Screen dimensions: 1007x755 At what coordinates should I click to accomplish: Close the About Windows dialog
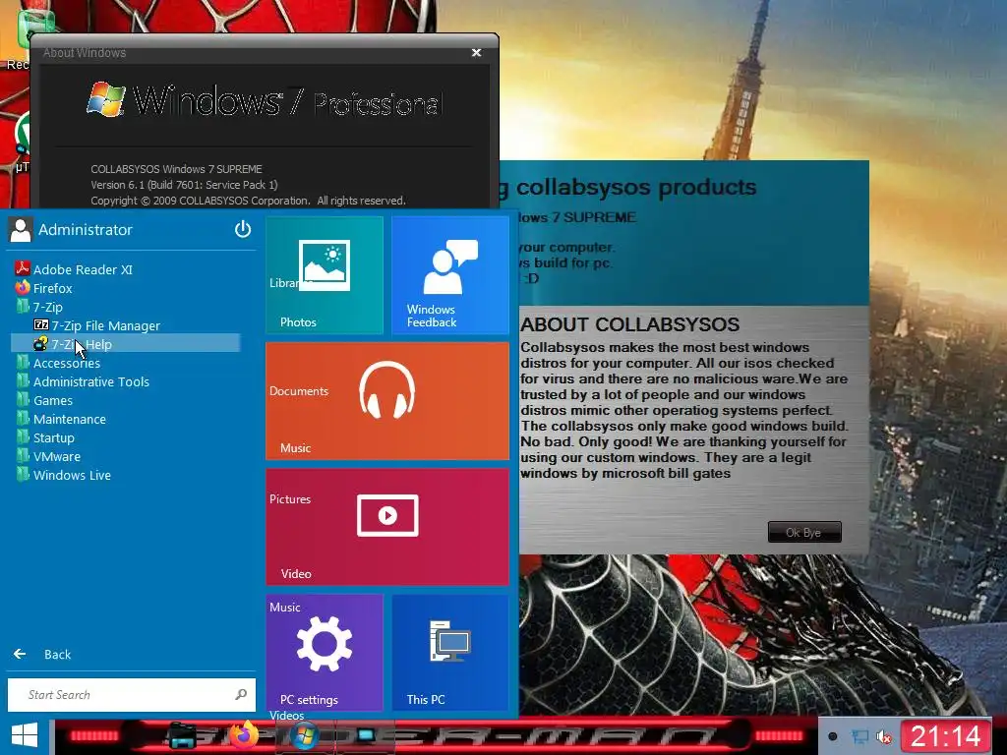pyautogui.click(x=476, y=53)
